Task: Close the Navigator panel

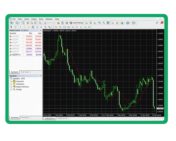Action: coord(41,76)
